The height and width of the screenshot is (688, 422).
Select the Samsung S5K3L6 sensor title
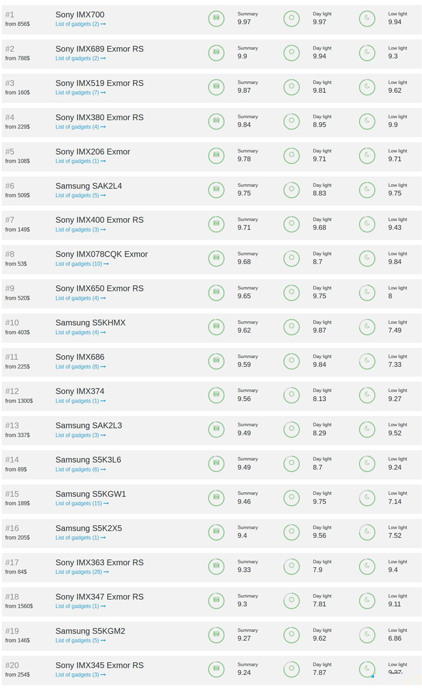point(88,459)
